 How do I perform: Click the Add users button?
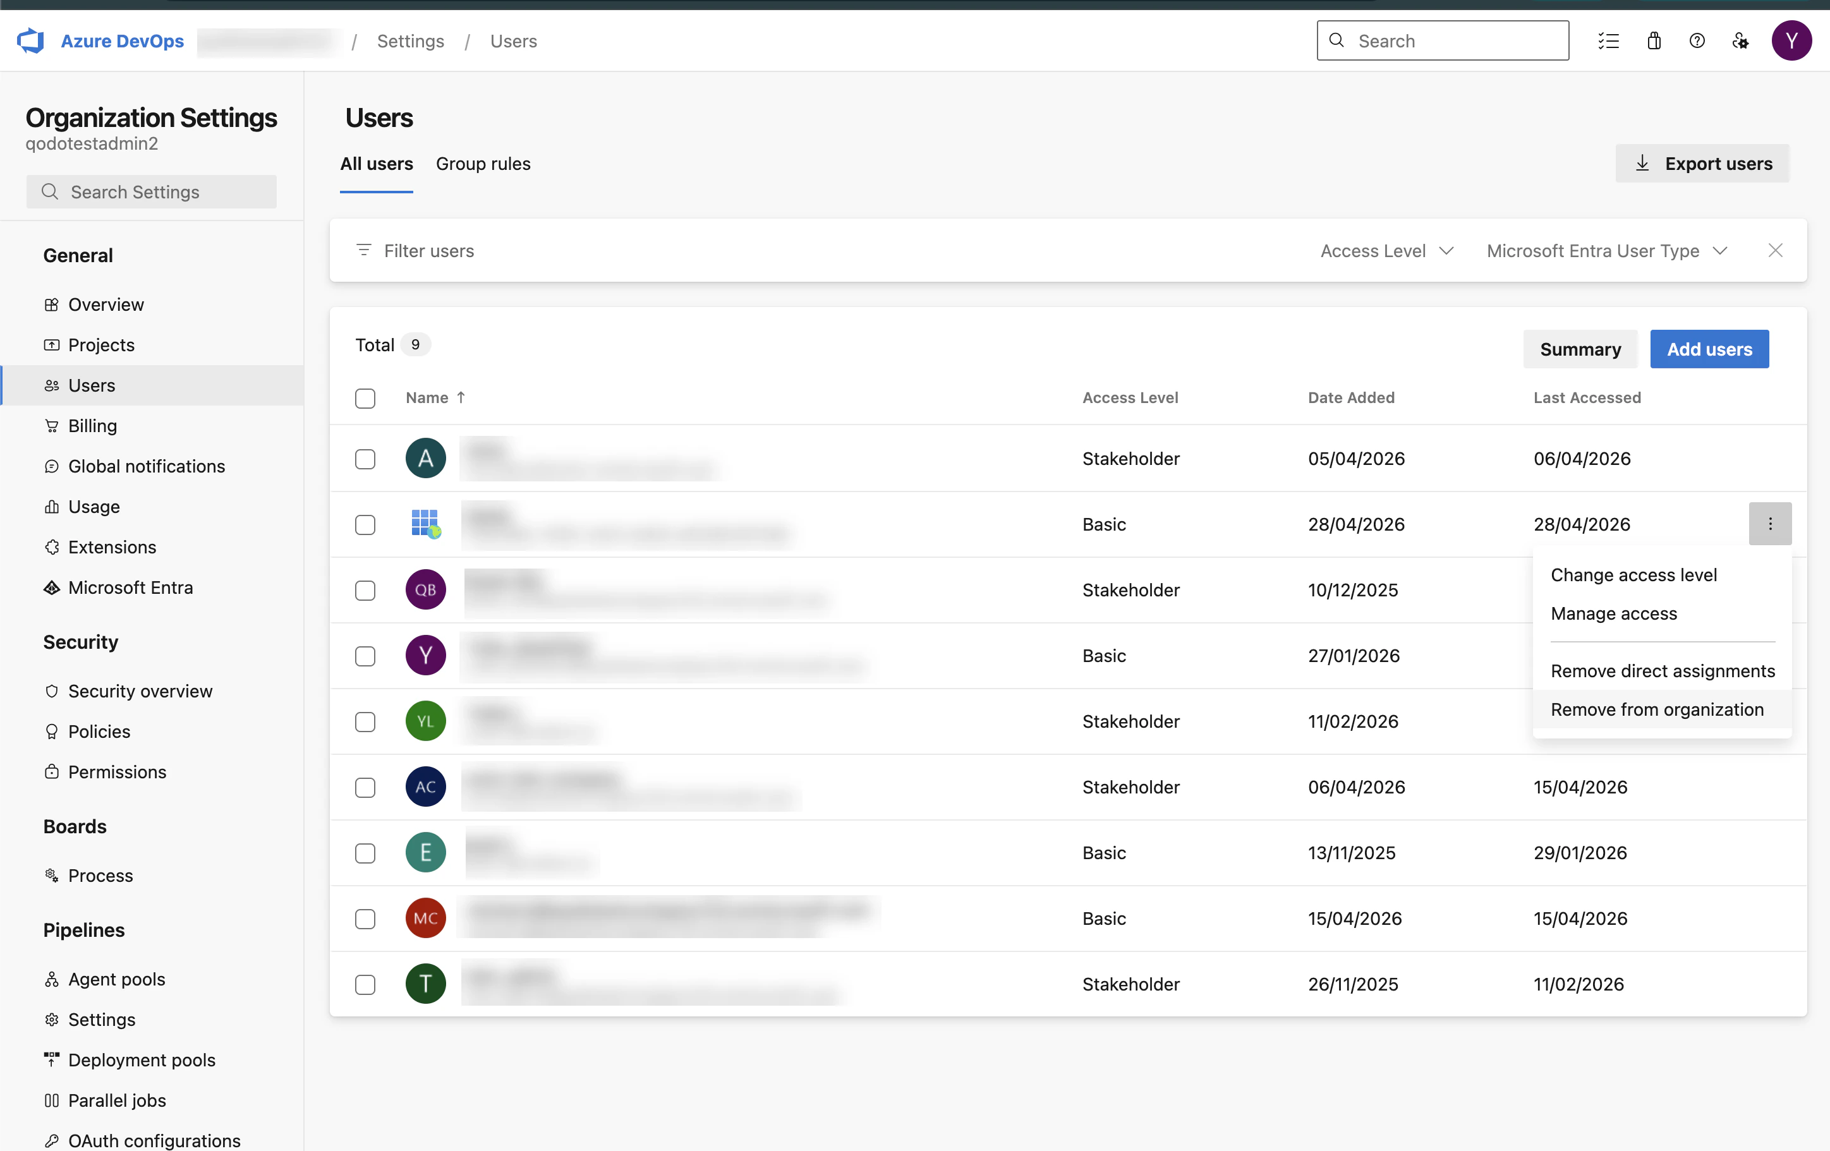coord(1709,349)
